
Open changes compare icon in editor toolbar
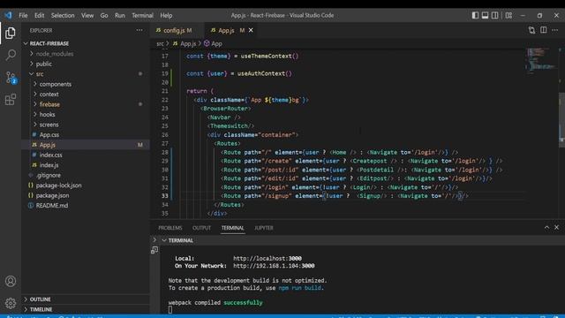531,30
